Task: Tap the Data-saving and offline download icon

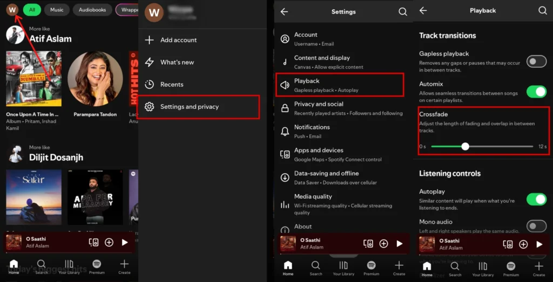Action: pos(285,178)
